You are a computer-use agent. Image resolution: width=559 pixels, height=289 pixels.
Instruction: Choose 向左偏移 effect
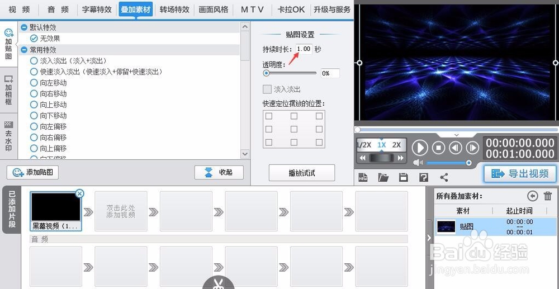tap(49, 126)
